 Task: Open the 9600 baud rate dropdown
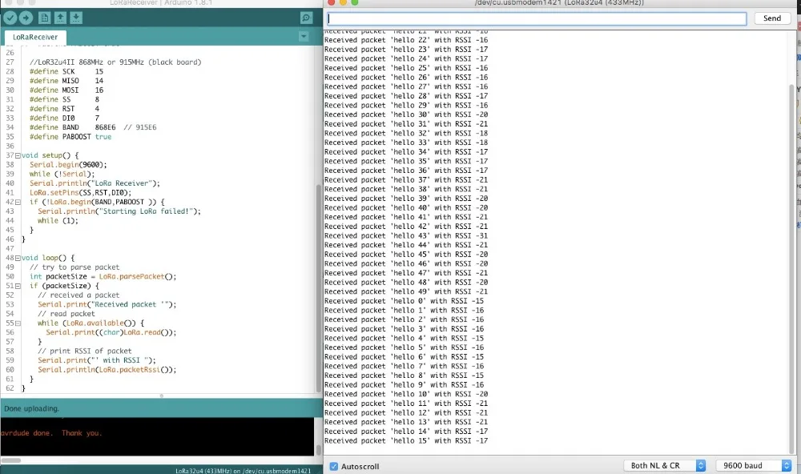[754, 465]
